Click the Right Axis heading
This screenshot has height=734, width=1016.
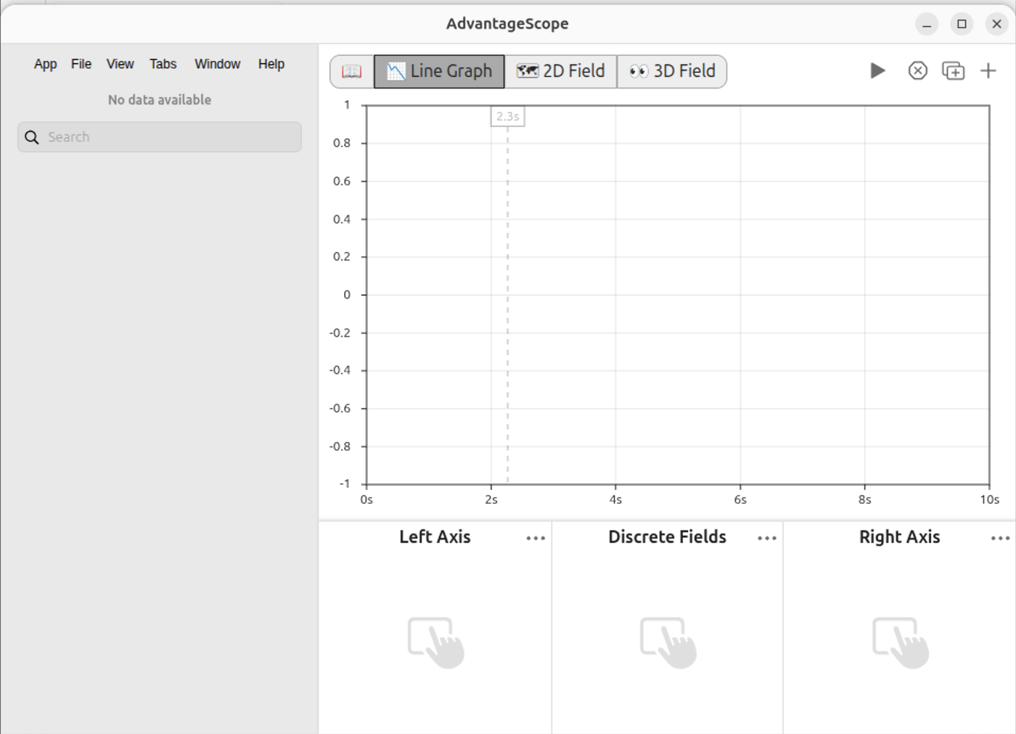pyautogui.click(x=899, y=537)
